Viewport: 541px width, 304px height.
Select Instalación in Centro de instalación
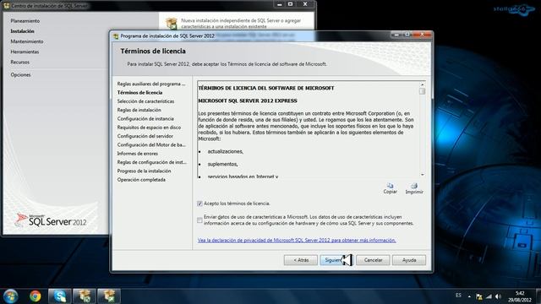22,31
